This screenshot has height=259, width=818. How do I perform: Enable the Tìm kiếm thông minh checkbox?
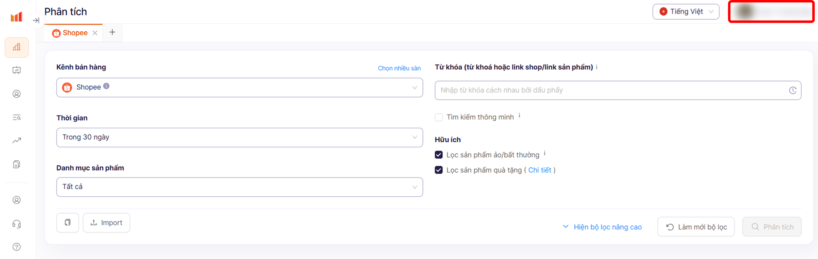[x=439, y=117]
